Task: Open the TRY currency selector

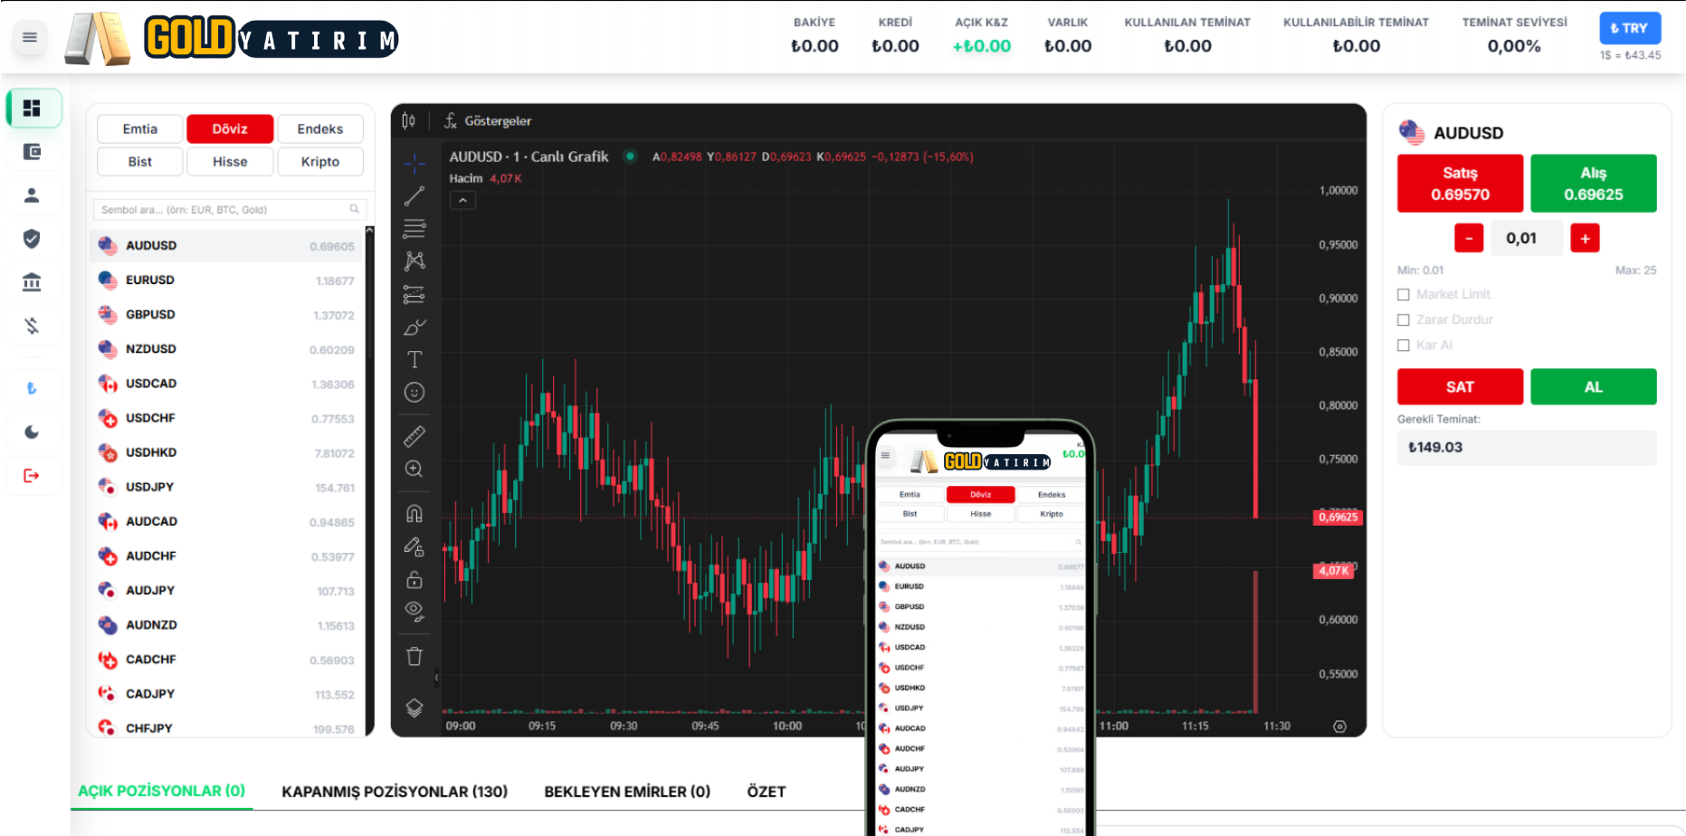Action: point(1630,28)
